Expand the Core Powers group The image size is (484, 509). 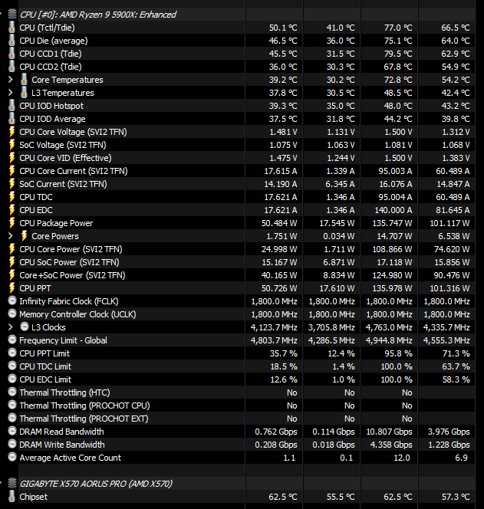11,236
